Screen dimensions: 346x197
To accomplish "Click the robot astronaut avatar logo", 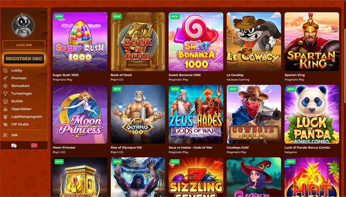I will 23,25.
